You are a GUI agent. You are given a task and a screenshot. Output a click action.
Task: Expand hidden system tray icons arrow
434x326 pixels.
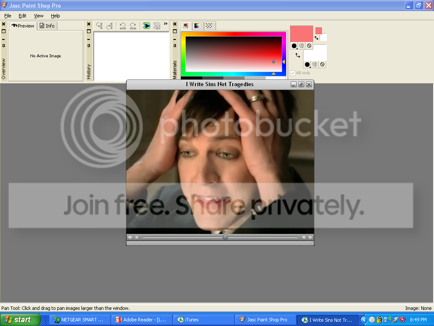(364, 320)
